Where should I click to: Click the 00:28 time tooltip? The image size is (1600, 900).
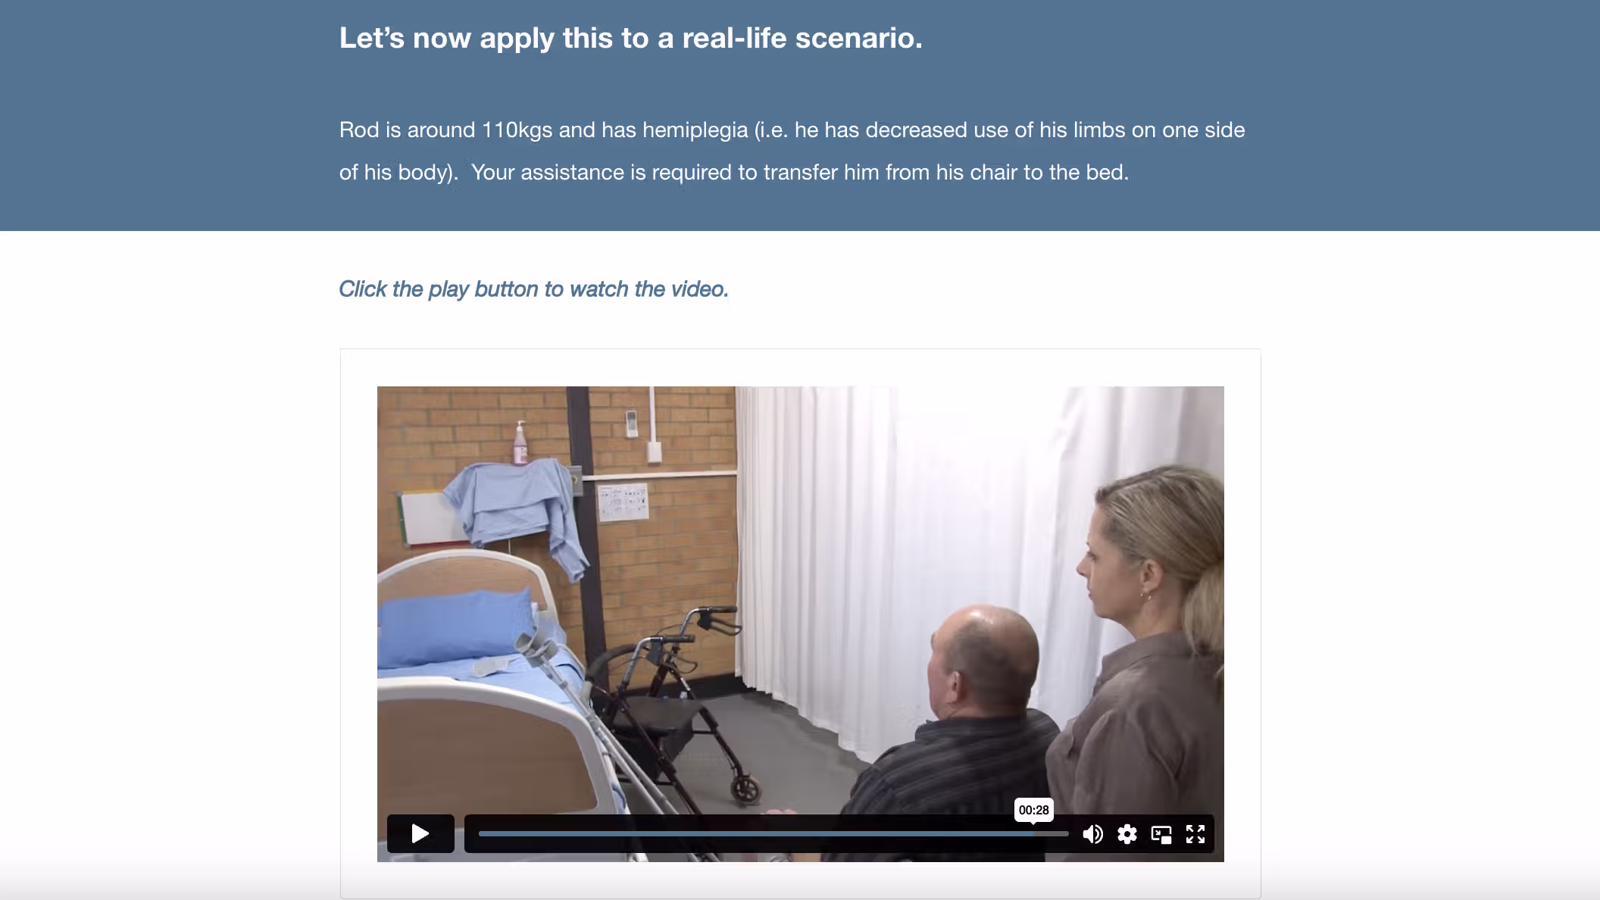[x=1033, y=810]
